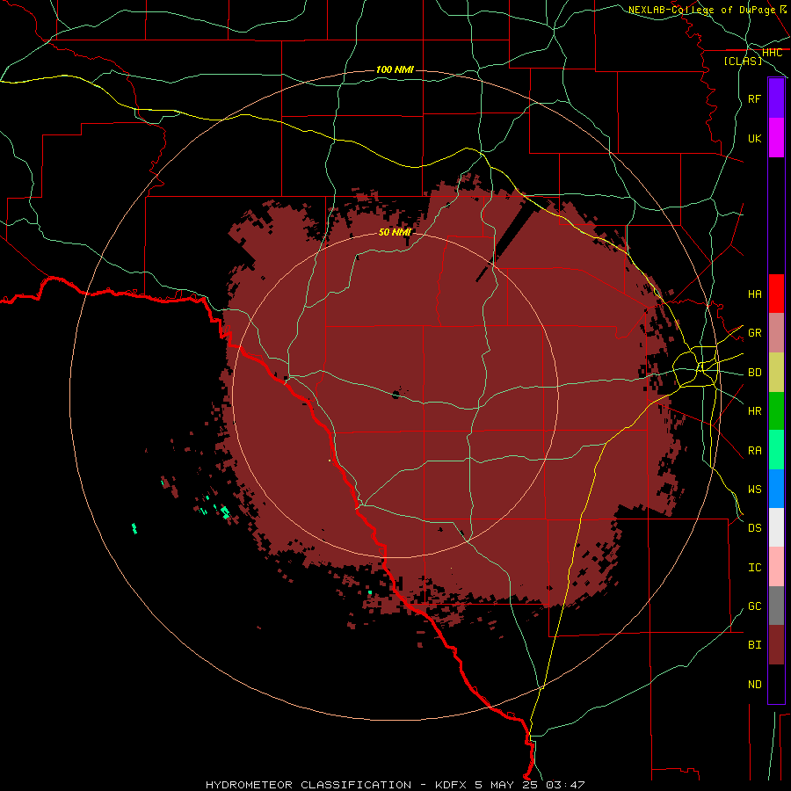Click the gray GC color swatch
791x791 pixels.
tap(776, 606)
